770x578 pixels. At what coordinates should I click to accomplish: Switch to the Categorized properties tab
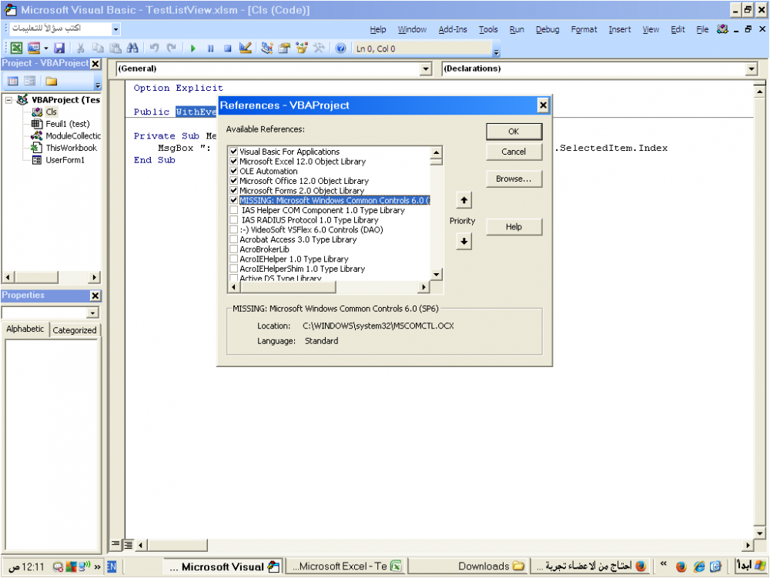tap(75, 330)
